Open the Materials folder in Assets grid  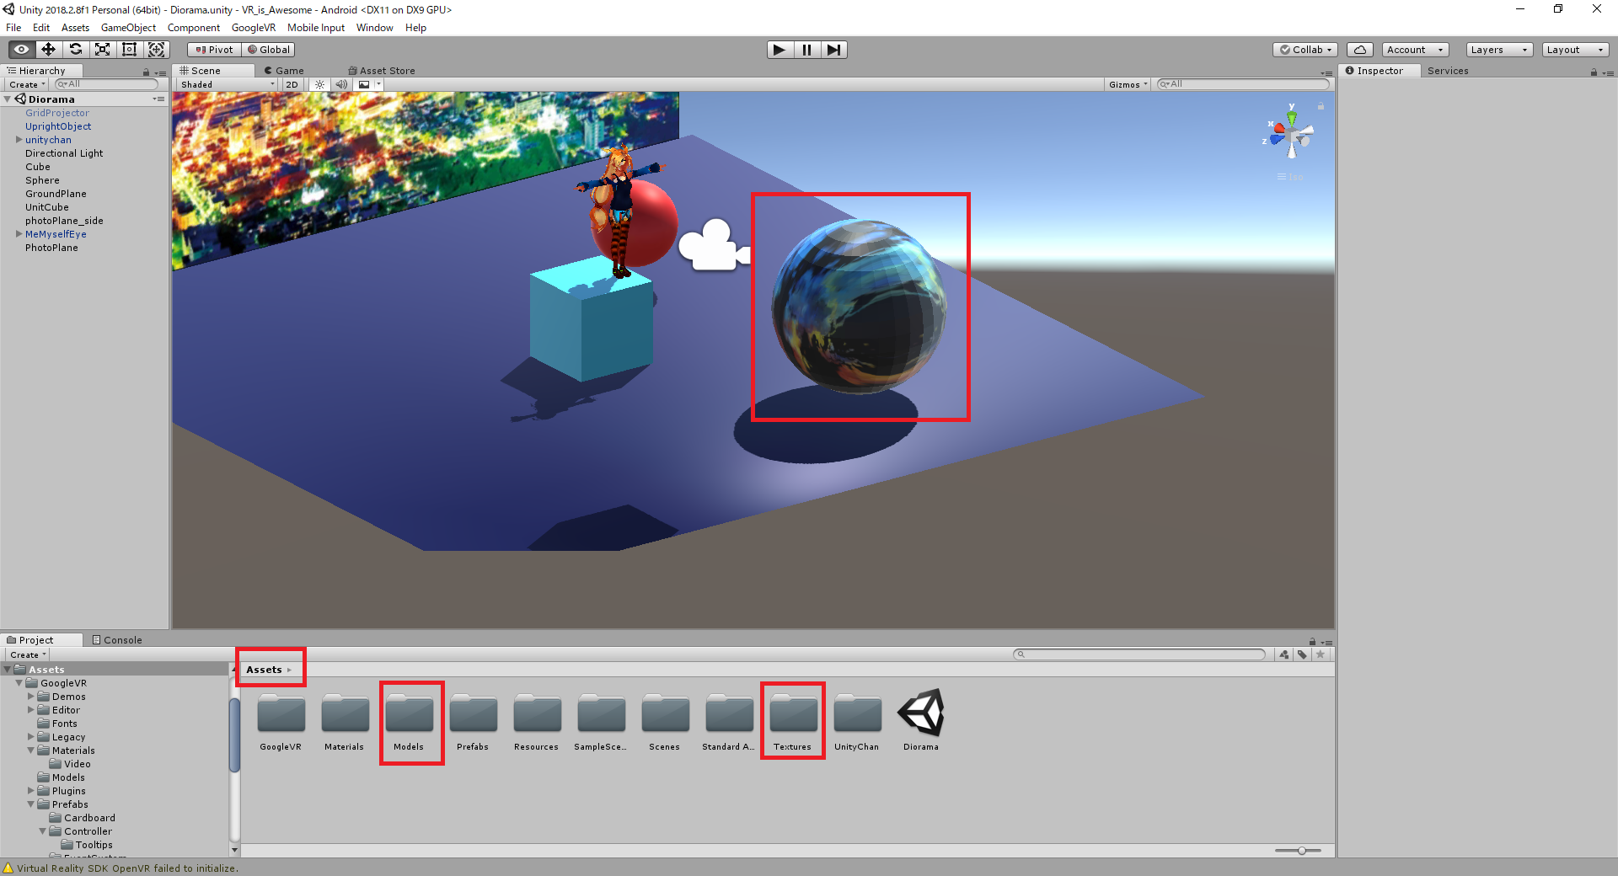(x=345, y=722)
